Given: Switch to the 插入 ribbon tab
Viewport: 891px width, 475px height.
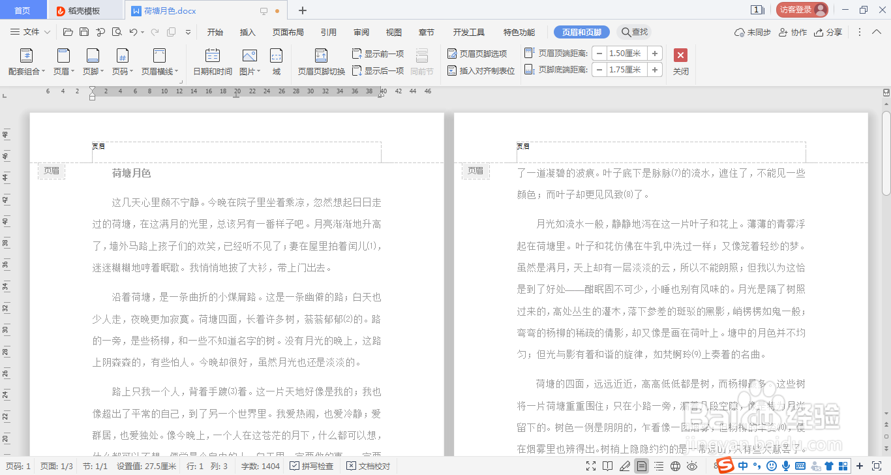Looking at the screenshot, I should (247, 31).
